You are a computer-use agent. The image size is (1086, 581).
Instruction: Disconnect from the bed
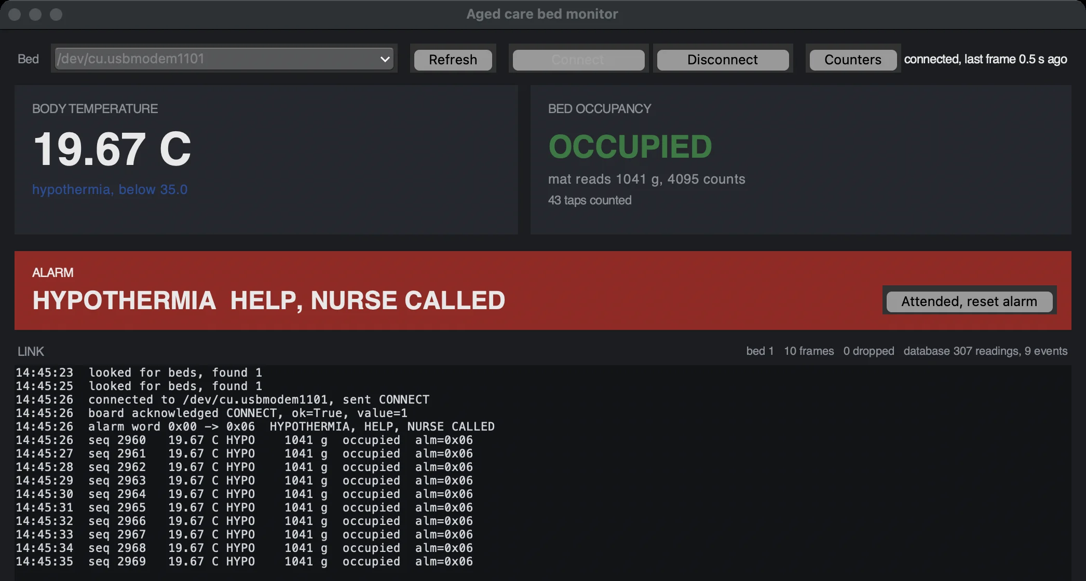click(723, 60)
